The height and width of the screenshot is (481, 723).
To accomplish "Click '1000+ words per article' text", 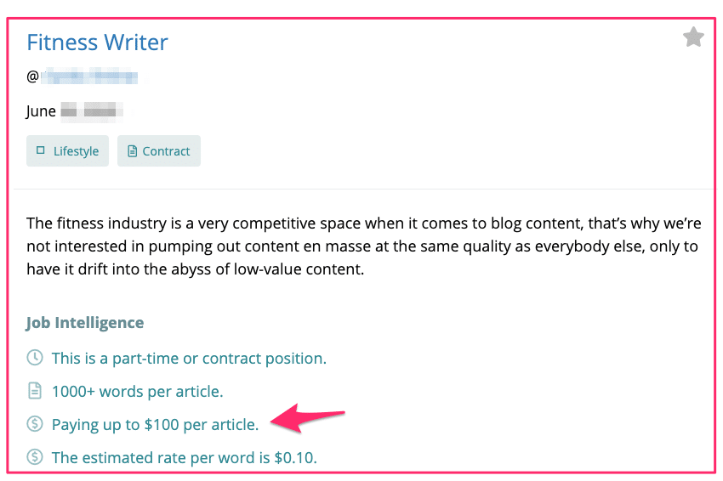I will [x=138, y=392].
